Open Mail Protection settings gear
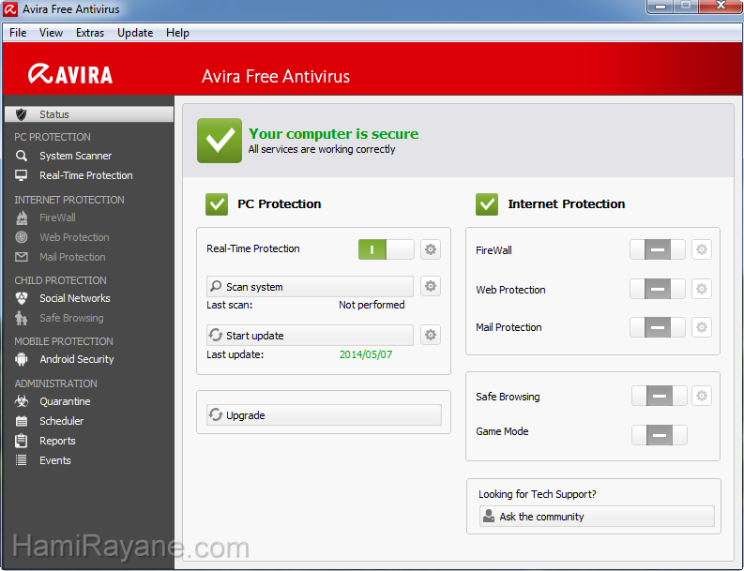The height and width of the screenshot is (571, 744). point(702,327)
